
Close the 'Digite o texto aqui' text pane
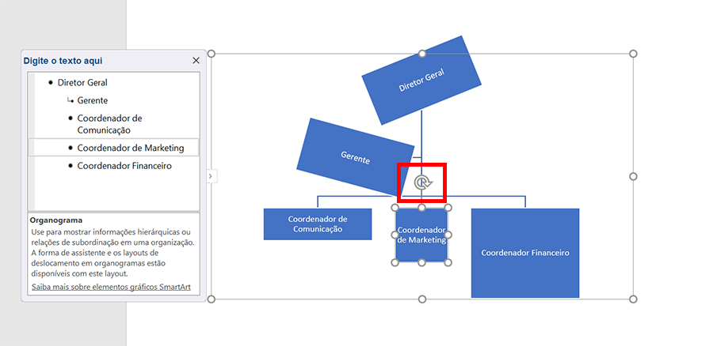pyautogui.click(x=196, y=61)
